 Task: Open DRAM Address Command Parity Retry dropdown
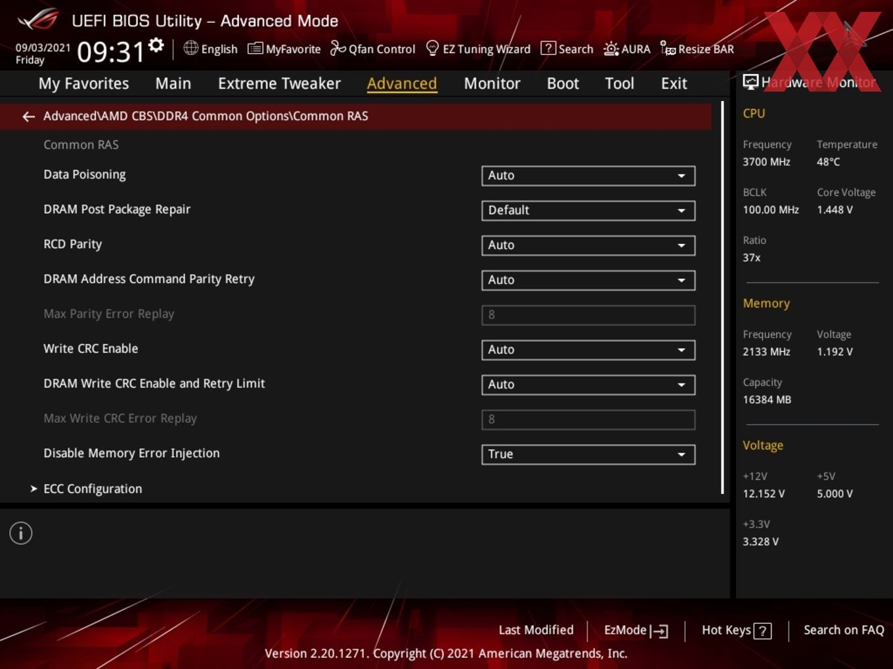click(x=588, y=280)
